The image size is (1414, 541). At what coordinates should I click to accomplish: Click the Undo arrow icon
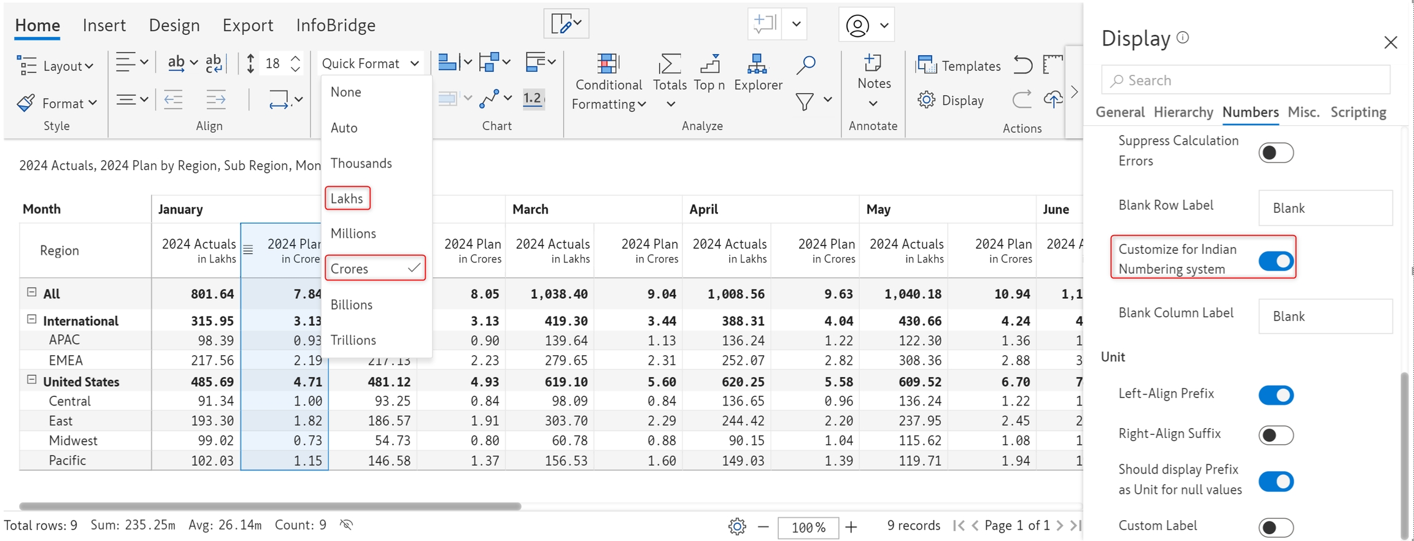pos(1022,64)
